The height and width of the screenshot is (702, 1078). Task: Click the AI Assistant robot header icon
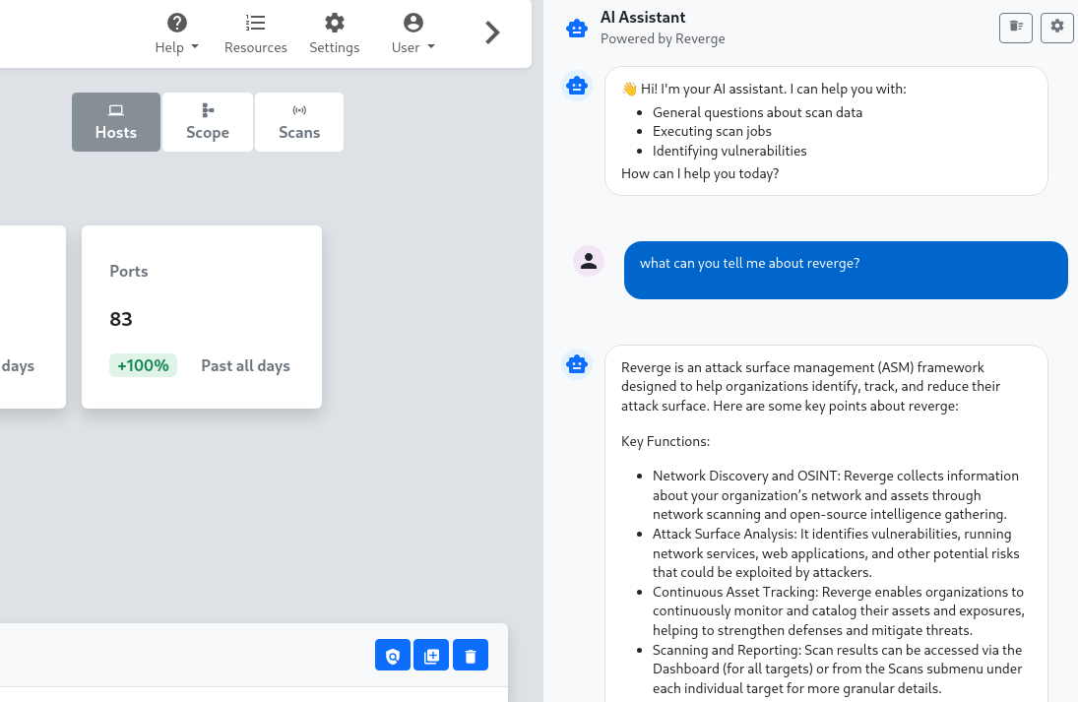pos(577,29)
